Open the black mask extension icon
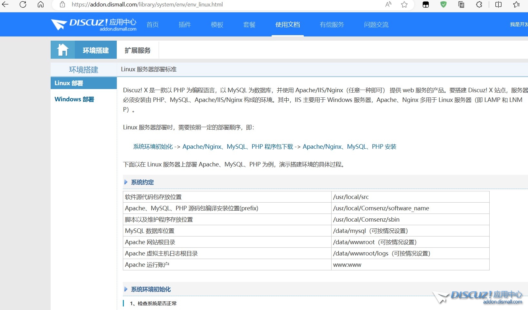The height and width of the screenshot is (310, 528). point(426,5)
